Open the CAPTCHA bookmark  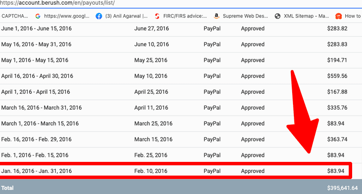pyautogui.click(x=14, y=16)
